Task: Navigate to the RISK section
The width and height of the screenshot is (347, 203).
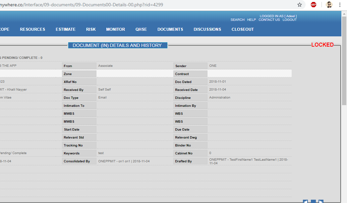Action: [91, 29]
